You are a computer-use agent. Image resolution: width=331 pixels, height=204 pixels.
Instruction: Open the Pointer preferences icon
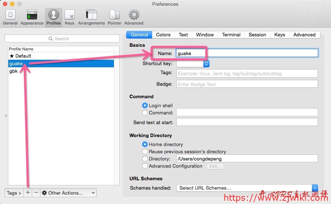[x=114, y=17]
